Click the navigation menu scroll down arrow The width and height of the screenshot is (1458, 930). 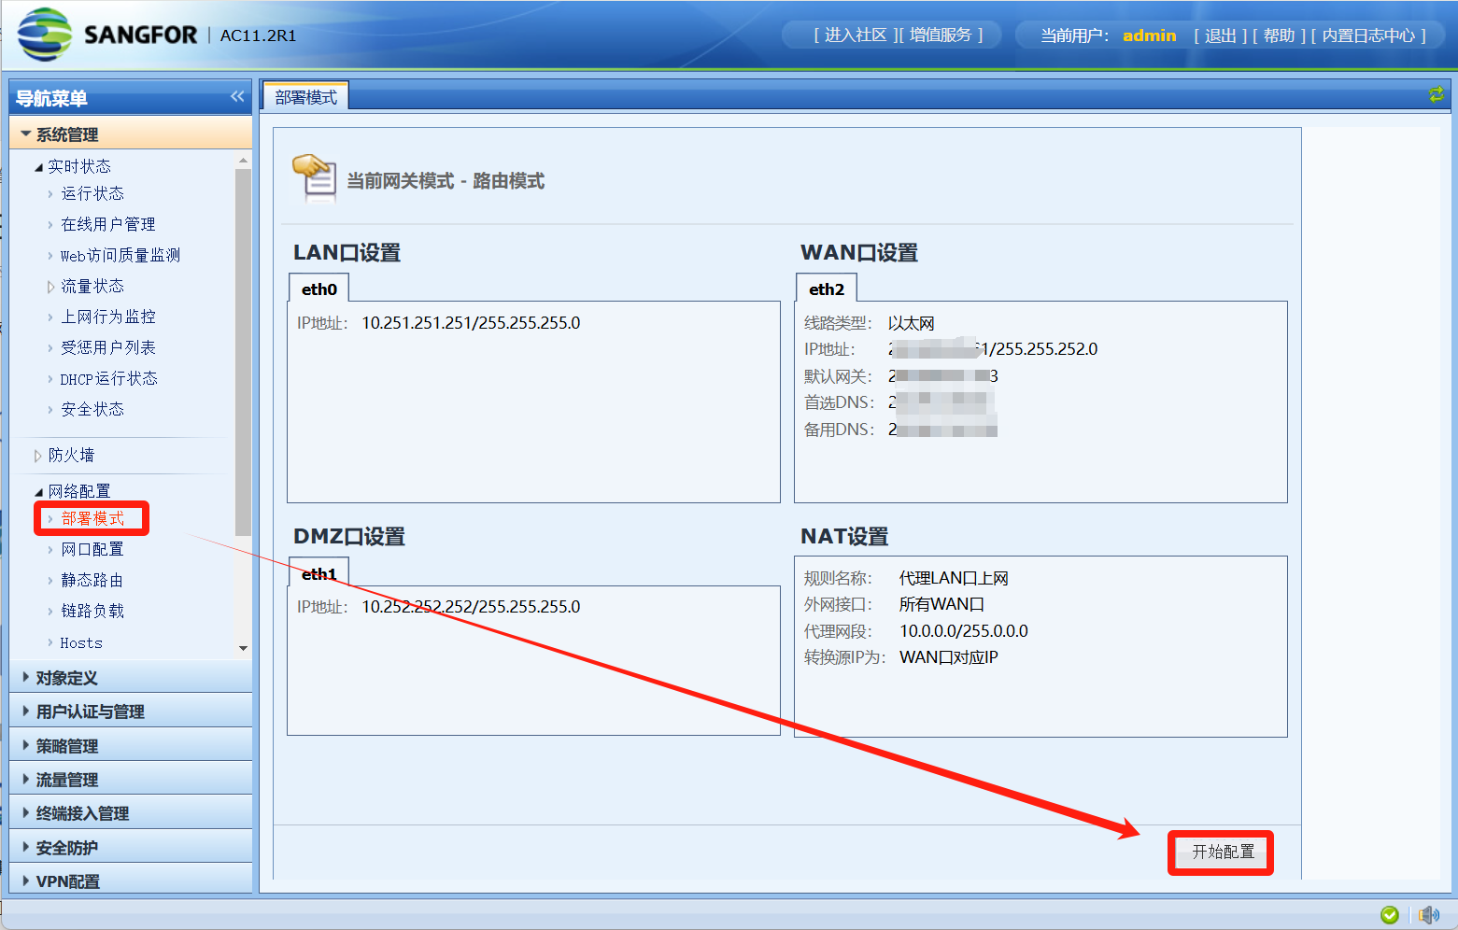click(x=243, y=648)
